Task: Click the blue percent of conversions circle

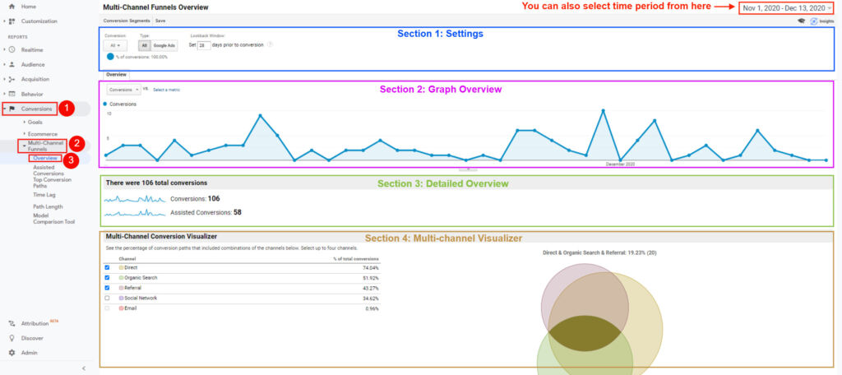Action: point(111,57)
